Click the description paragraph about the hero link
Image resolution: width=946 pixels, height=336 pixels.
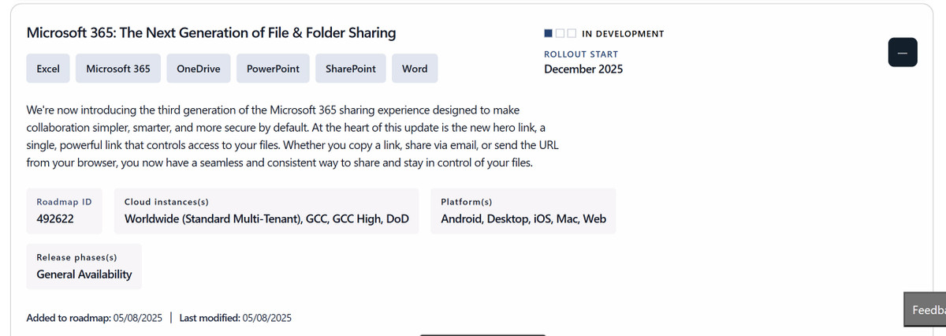tap(292, 136)
